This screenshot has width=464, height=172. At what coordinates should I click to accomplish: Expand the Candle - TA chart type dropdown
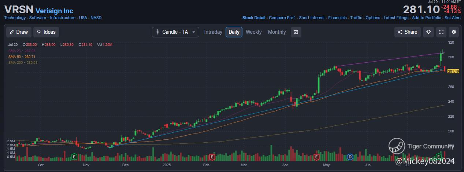point(175,32)
